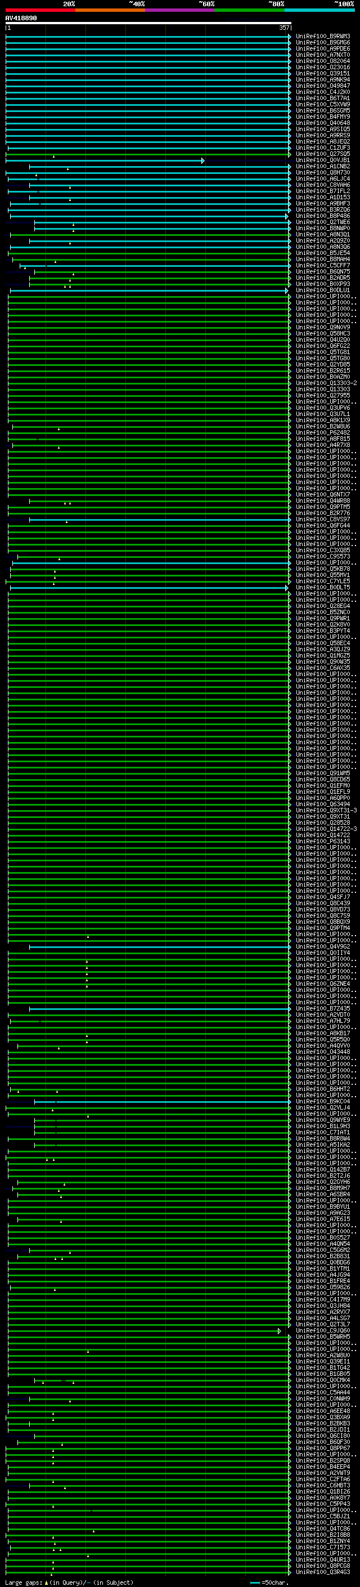
Task: Open hit UniRef100_C3XQ85
Action: point(323,550)
